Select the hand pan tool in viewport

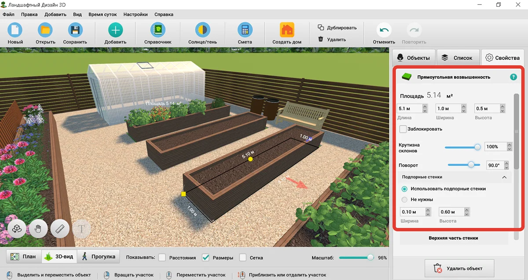coord(38,229)
